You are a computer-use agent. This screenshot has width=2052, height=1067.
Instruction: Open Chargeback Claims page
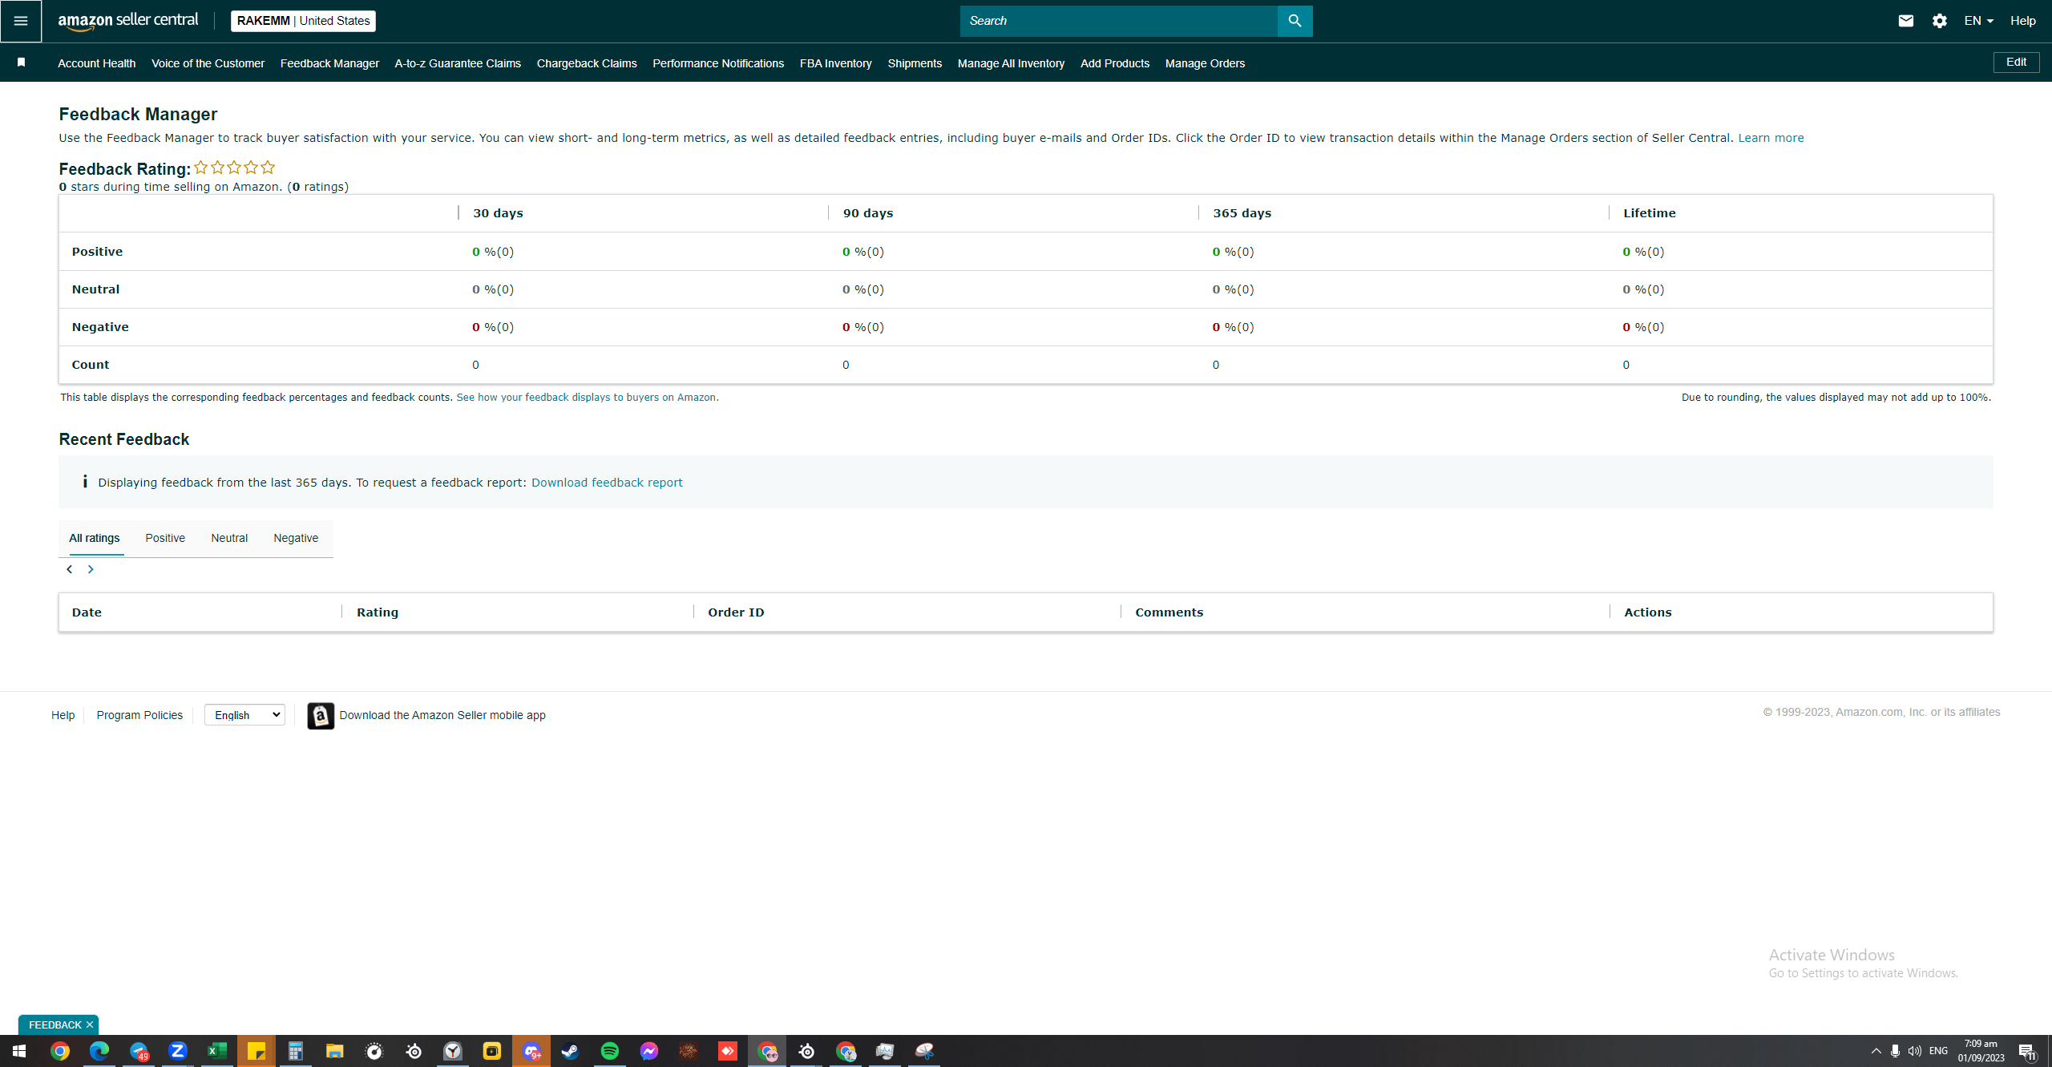(587, 63)
